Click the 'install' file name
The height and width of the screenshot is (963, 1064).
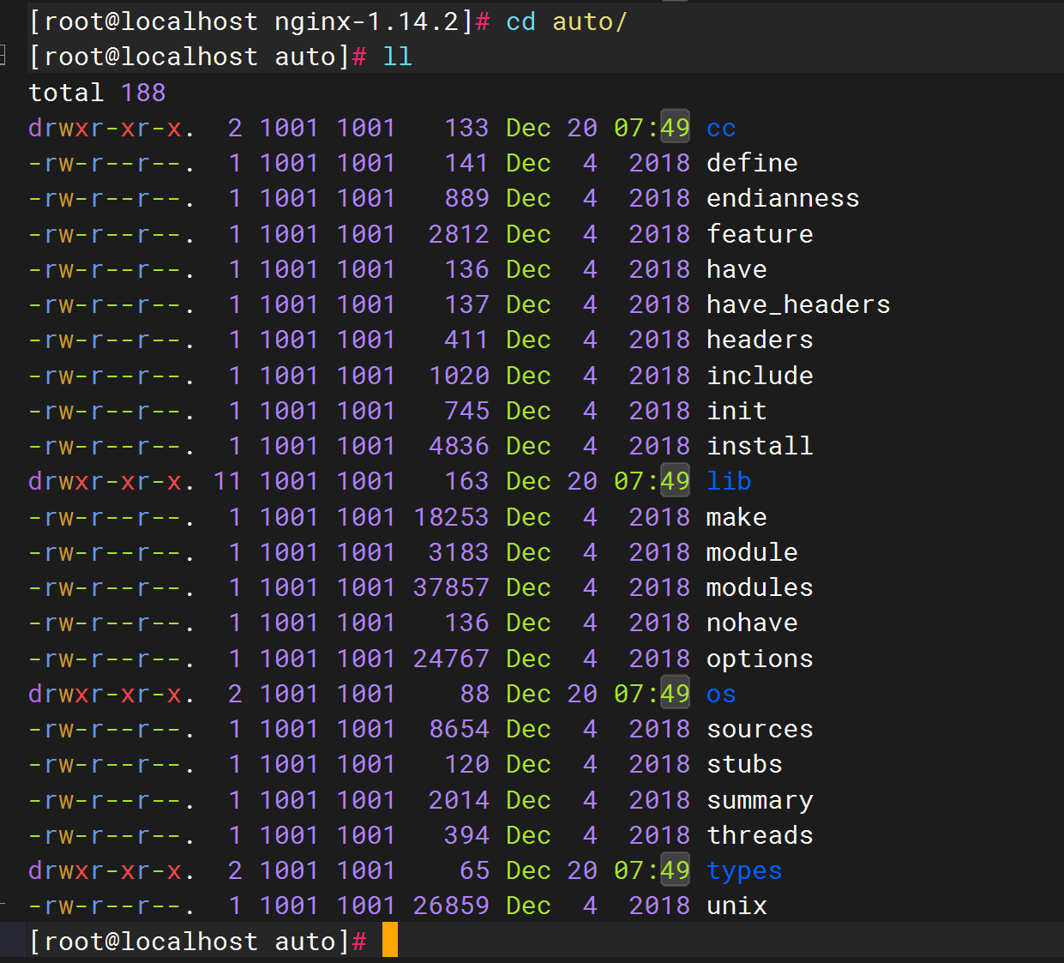tap(760, 446)
